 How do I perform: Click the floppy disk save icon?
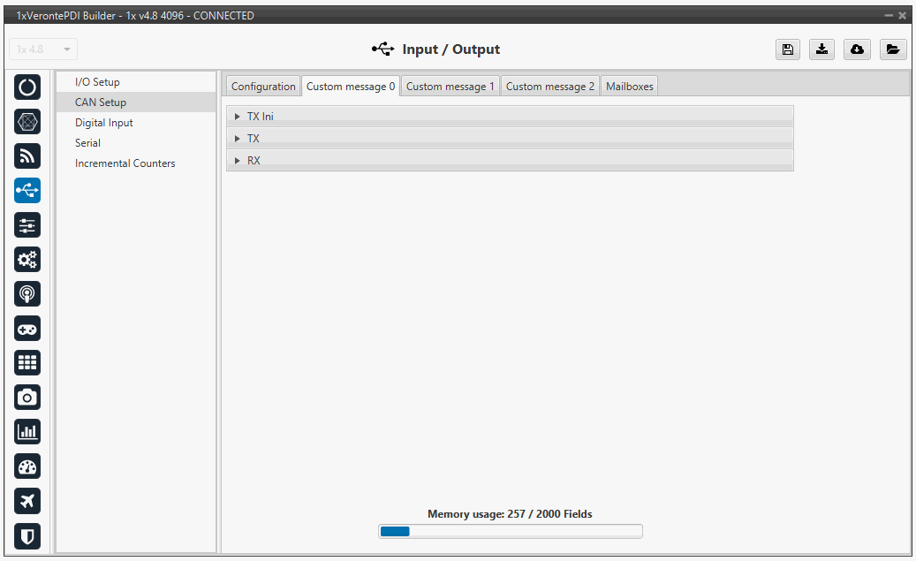pyautogui.click(x=787, y=49)
